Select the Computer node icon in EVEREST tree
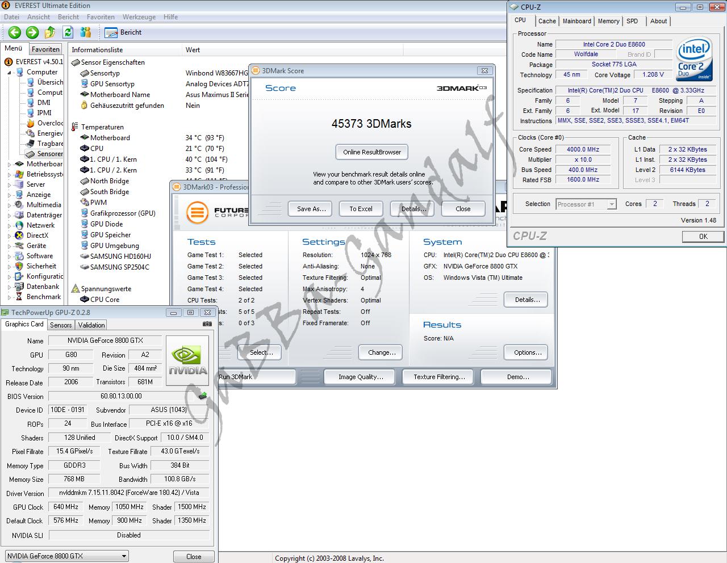The width and height of the screenshot is (727, 563). (x=20, y=72)
